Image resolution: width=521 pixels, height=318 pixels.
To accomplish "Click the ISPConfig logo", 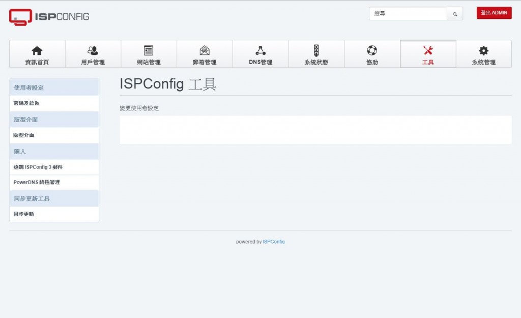I will [x=49, y=17].
